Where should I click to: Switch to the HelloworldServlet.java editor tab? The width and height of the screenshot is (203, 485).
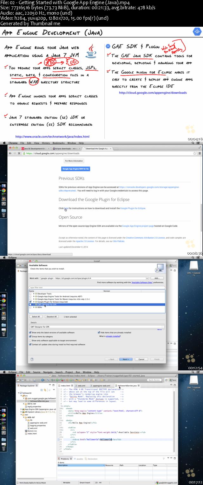click(127, 385)
